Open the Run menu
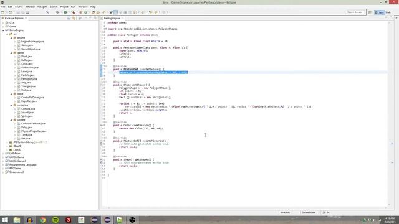The height and width of the screenshot is (224, 399). pyautogui.click(x=74, y=7)
